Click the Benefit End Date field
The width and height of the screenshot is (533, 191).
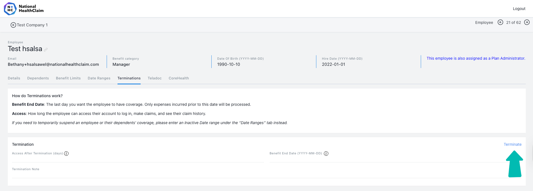coord(395,159)
